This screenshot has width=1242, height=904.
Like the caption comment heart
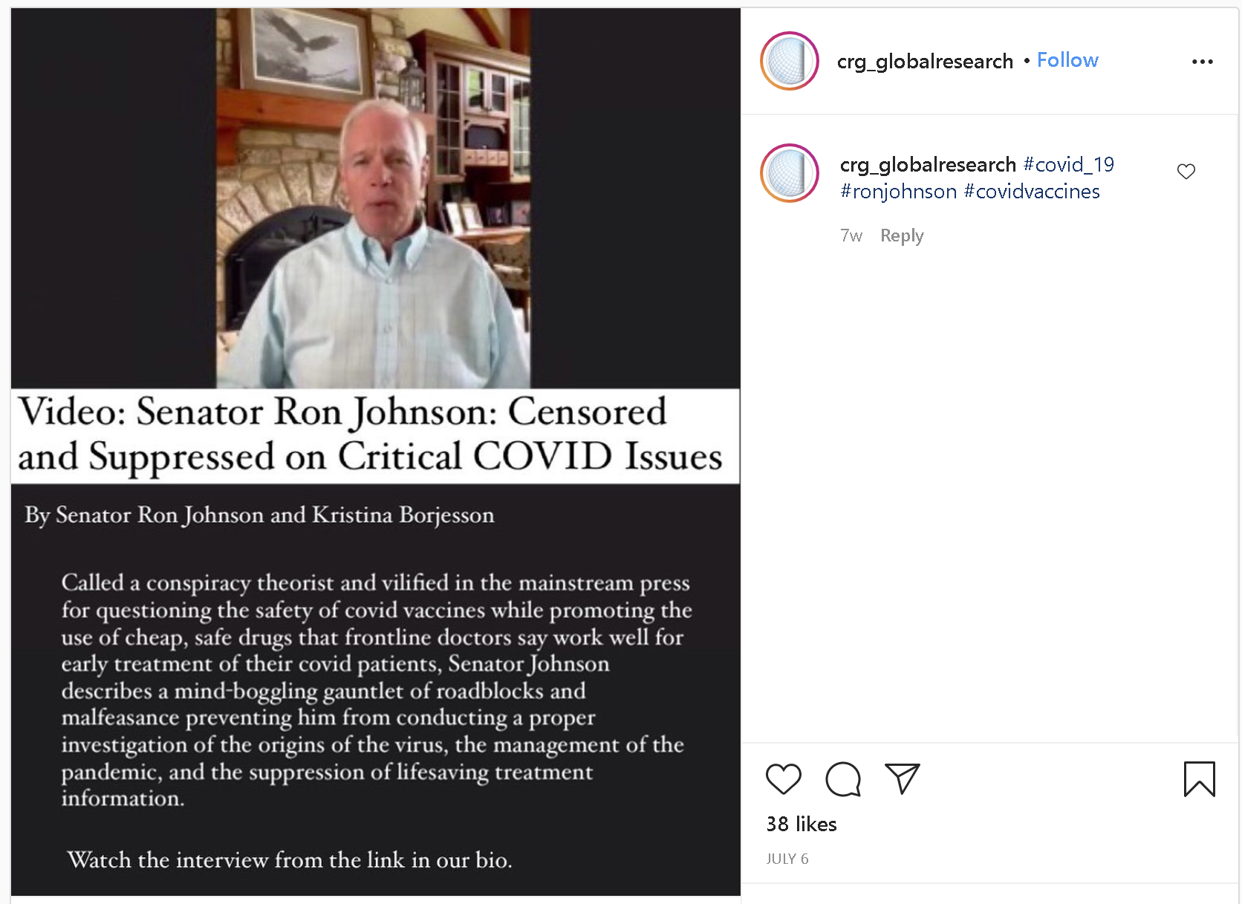1186,172
